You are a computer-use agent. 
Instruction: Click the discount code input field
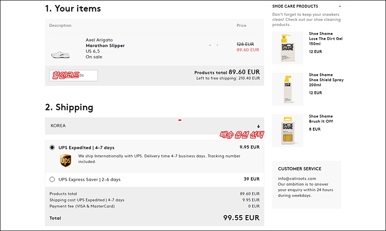click(74, 75)
